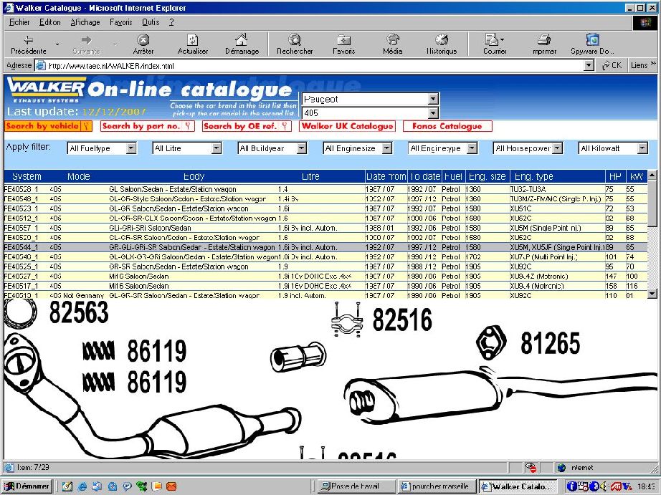Expand the All Fueltype filter
The height and width of the screenshot is (495, 661).
tap(102, 148)
